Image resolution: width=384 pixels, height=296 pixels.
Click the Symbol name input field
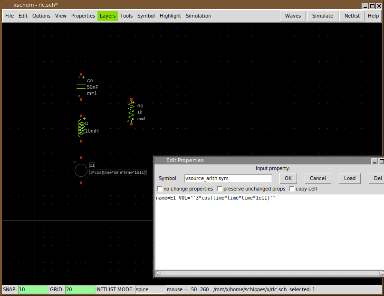click(228, 179)
